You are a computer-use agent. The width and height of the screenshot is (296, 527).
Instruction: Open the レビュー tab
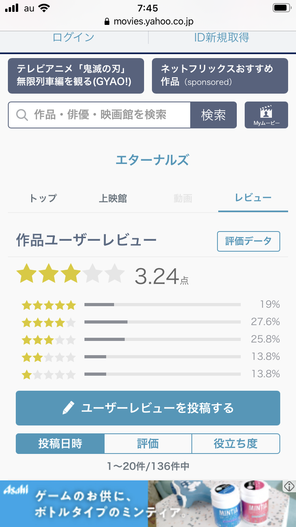pyautogui.click(x=253, y=198)
